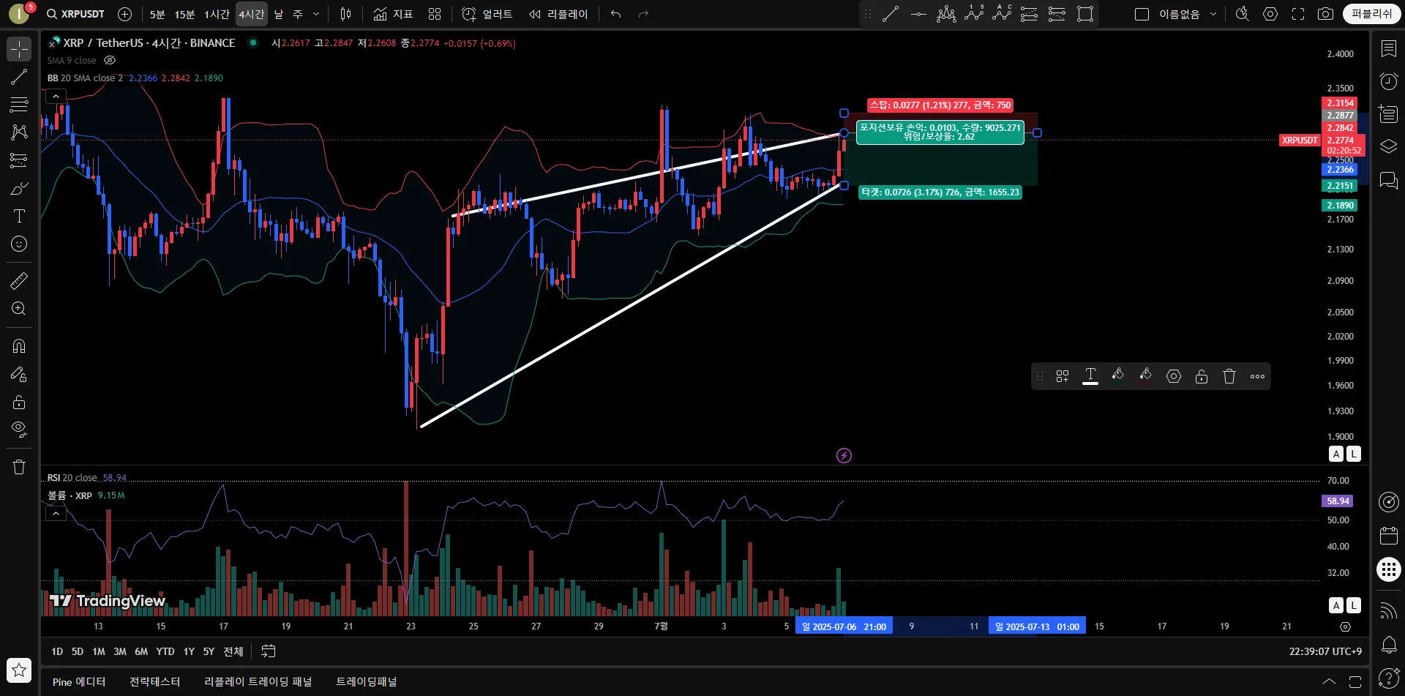Open timezone menu at 22:39:07 UTC+9
The height and width of the screenshot is (696, 1405).
point(1325,651)
